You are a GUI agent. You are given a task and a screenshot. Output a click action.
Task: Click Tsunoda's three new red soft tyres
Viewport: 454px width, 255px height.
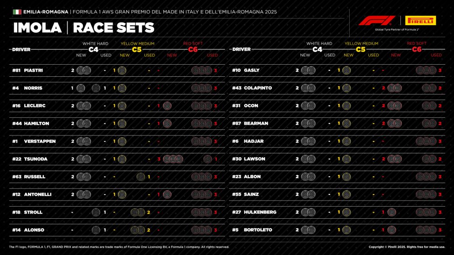pyautogui.click(x=173, y=159)
